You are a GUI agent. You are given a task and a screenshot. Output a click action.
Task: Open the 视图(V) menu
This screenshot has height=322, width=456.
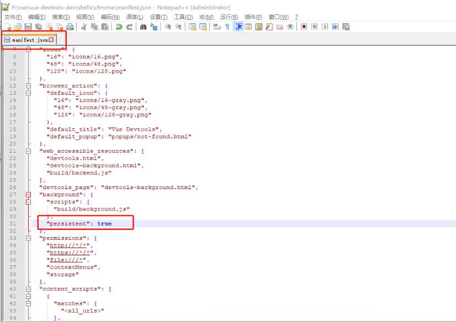(x=85, y=17)
